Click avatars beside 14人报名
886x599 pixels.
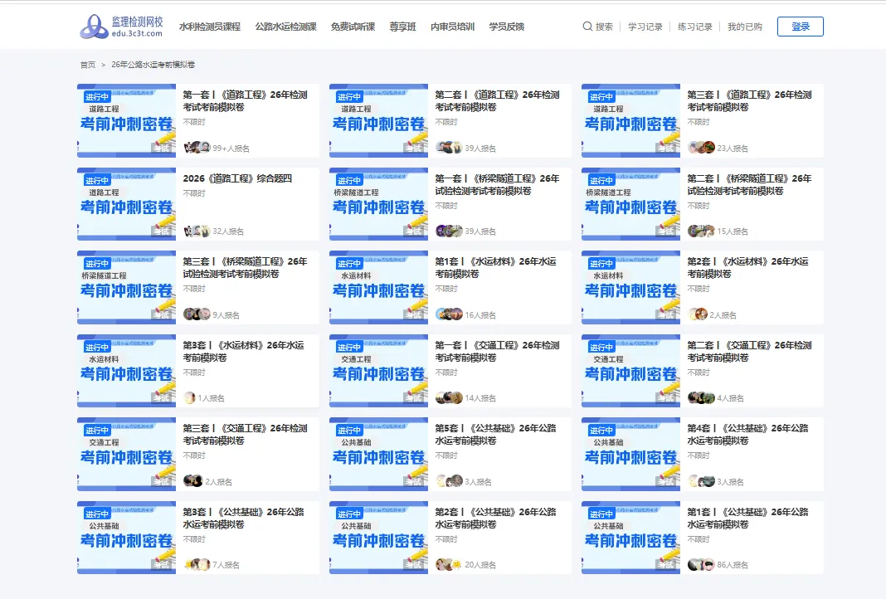click(x=449, y=398)
